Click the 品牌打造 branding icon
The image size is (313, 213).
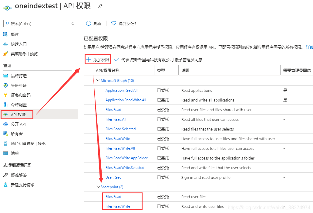click(5, 76)
